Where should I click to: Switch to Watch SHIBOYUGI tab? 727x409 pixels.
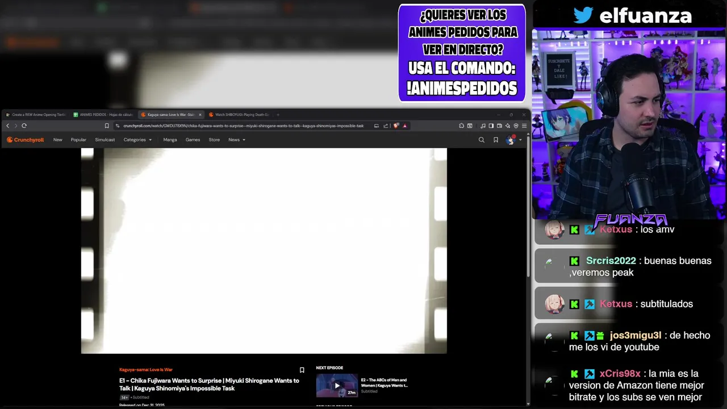(239, 115)
